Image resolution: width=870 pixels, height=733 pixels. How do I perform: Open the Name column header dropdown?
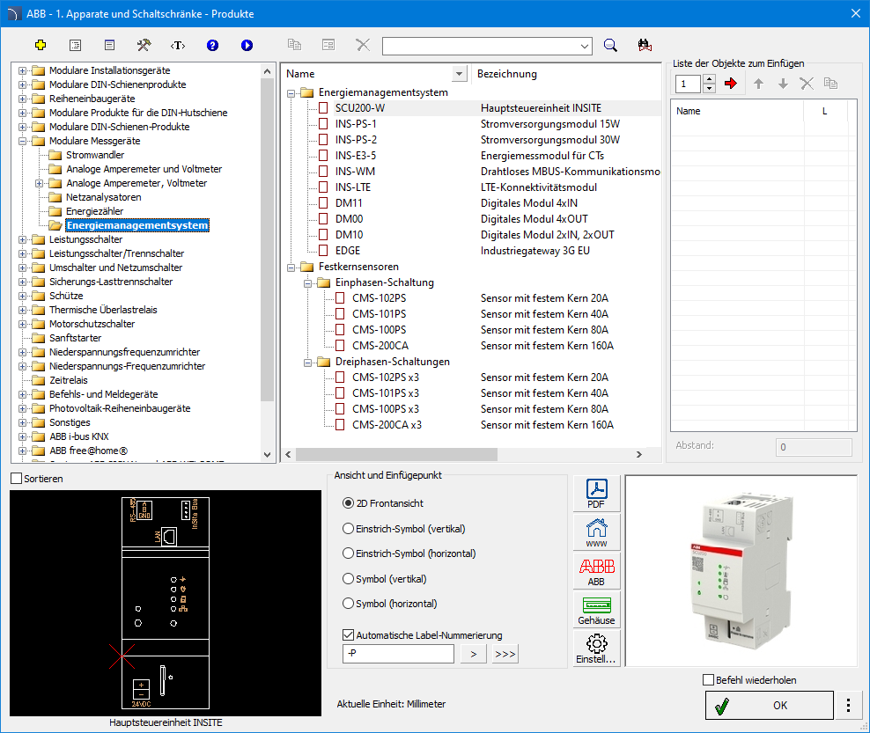coord(459,74)
